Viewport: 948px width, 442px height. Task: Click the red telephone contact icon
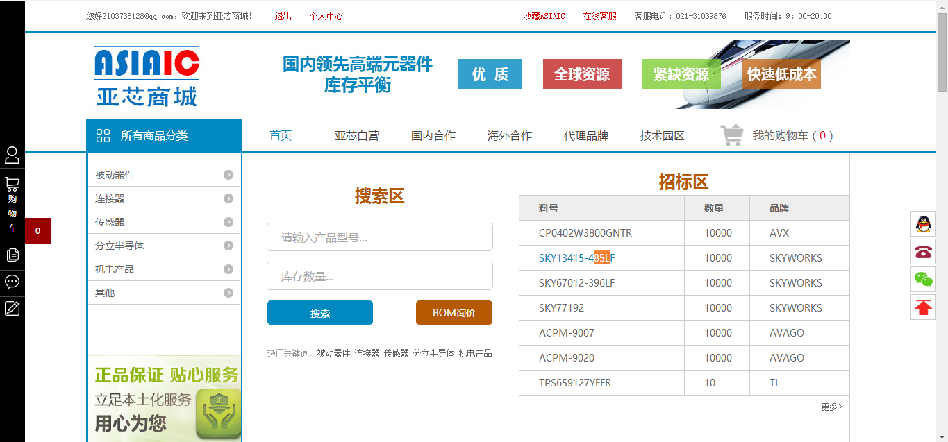[x=923, y=251]
